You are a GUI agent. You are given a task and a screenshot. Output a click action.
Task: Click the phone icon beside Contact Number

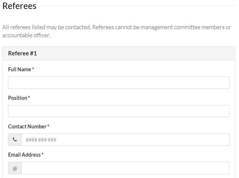pyautogui.click(x=15, y=140)
